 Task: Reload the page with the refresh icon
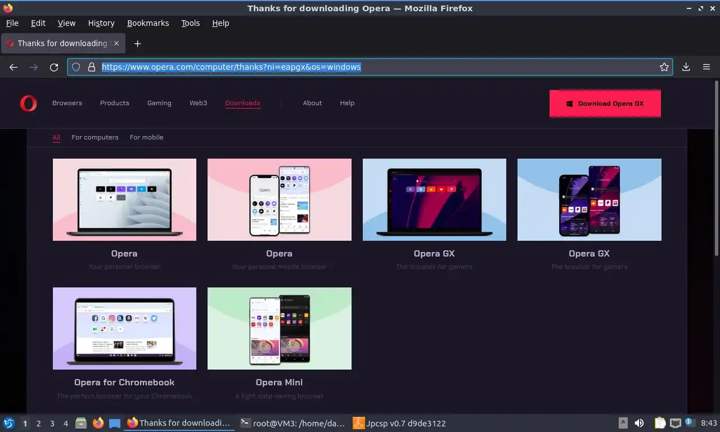coord(54,67)
